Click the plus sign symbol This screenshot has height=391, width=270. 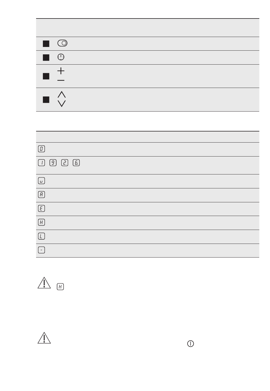tap(61, 71)
